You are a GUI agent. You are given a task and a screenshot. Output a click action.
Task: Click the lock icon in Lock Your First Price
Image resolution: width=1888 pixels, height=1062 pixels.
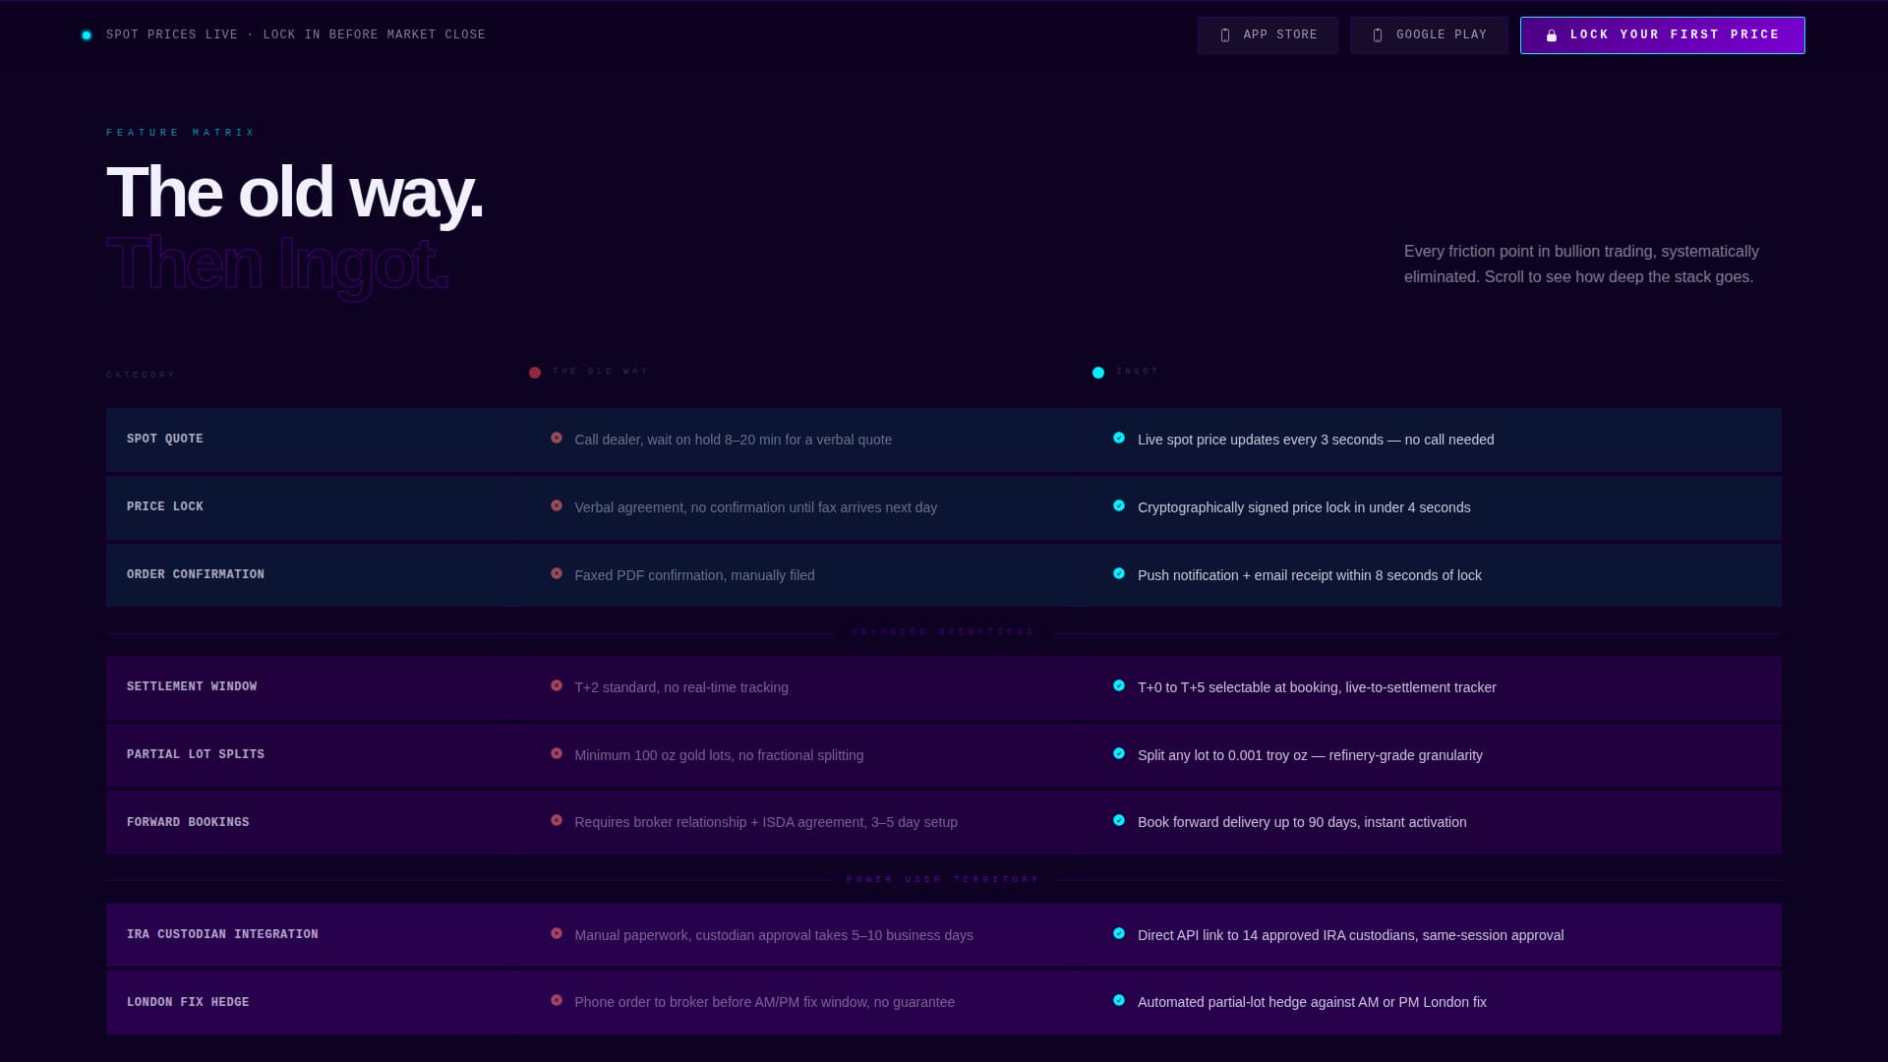point(1552,35)
